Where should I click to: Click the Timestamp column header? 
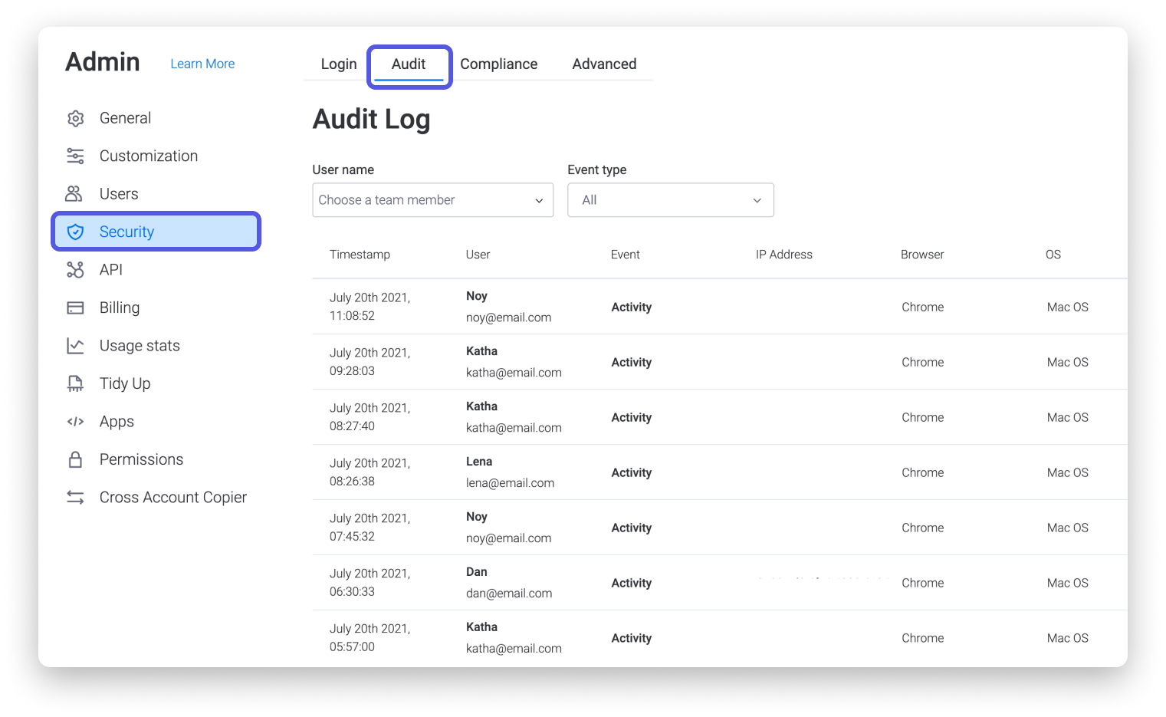point(360,255)
